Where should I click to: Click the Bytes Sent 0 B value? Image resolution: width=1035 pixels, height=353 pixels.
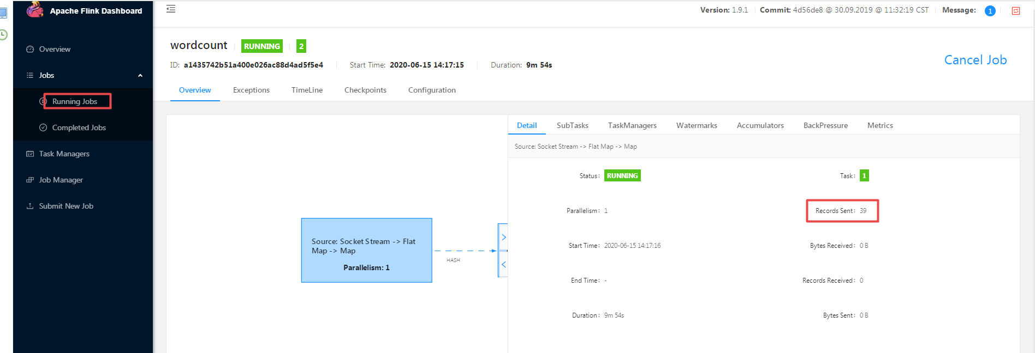(864, 315)
